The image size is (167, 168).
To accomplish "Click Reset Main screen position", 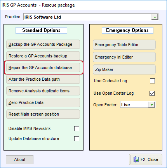I will tap(43, 114).
